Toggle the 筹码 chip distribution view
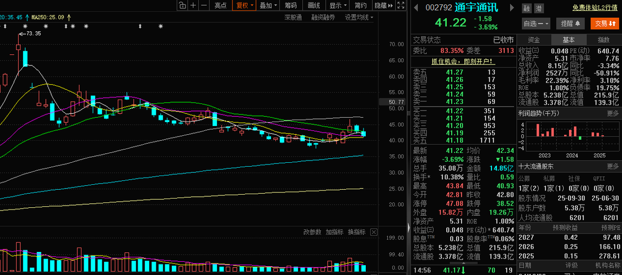 (291, 5)
